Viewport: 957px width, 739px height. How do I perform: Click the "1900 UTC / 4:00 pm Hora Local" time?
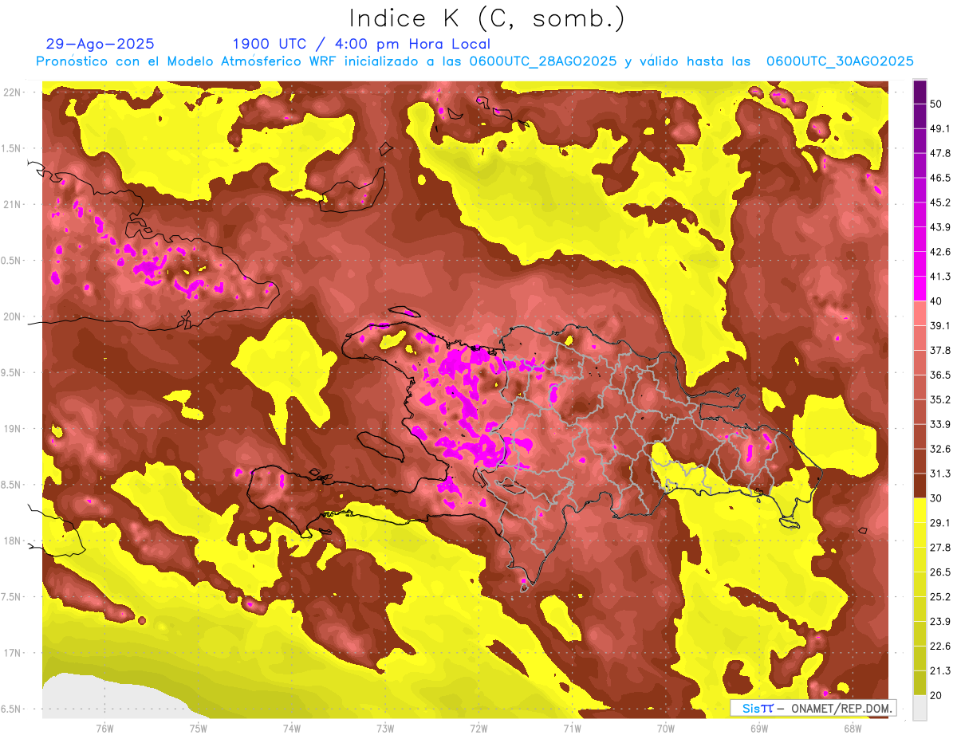click(x=360, y=44)
